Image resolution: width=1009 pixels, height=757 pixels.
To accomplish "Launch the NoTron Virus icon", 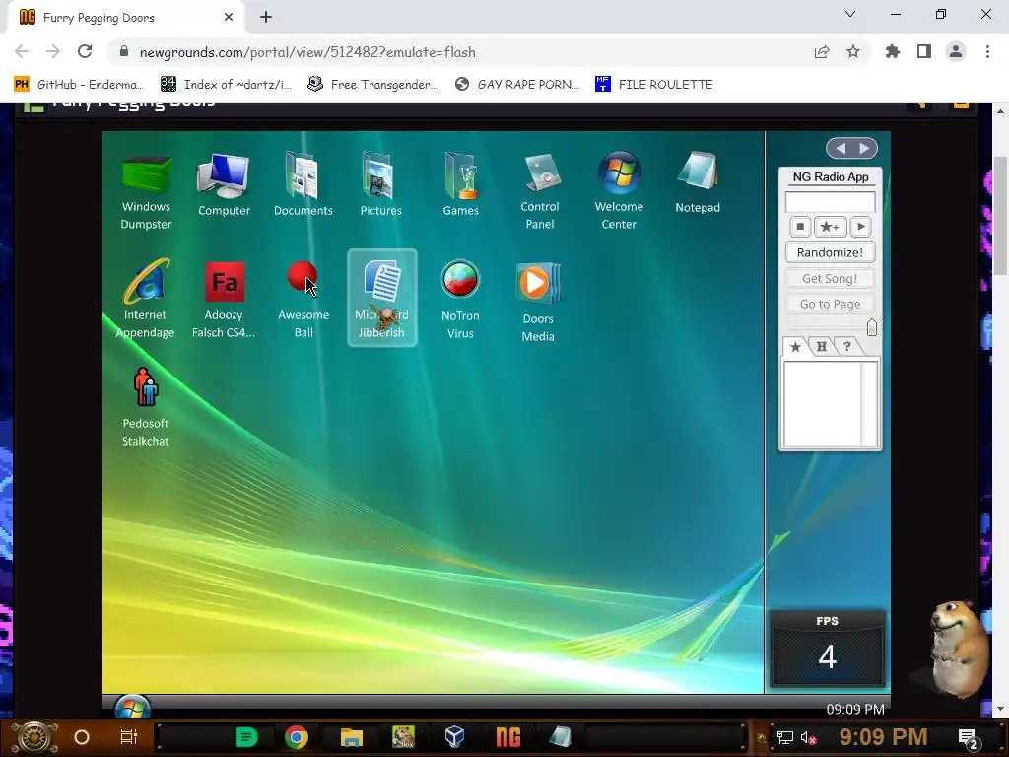I will pos(460,300).
